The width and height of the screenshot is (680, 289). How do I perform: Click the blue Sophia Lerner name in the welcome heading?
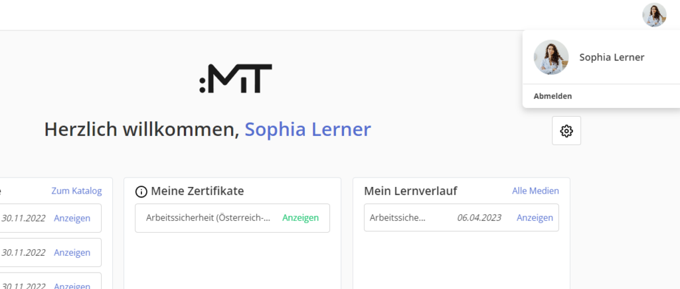pos(307,129)
